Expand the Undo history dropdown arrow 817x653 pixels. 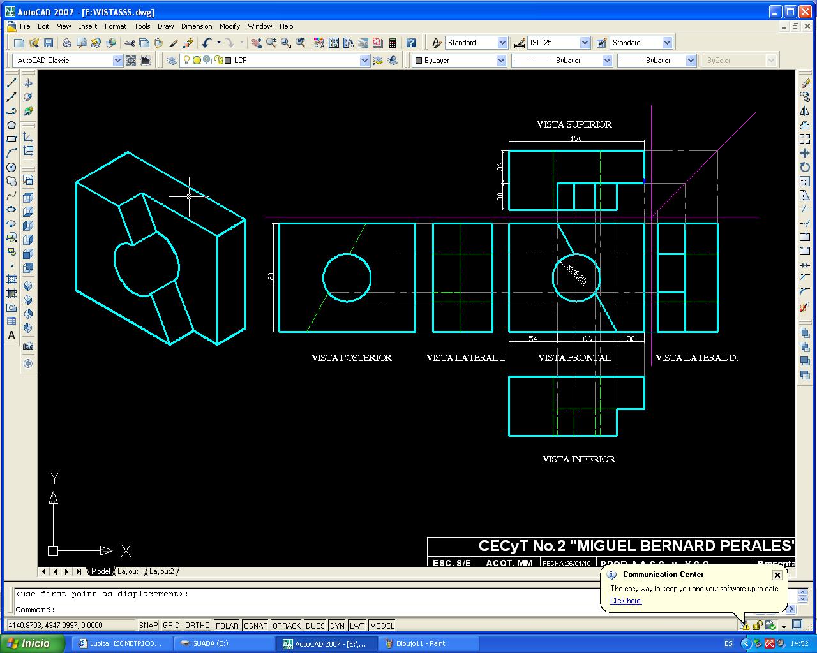[218, 43]
